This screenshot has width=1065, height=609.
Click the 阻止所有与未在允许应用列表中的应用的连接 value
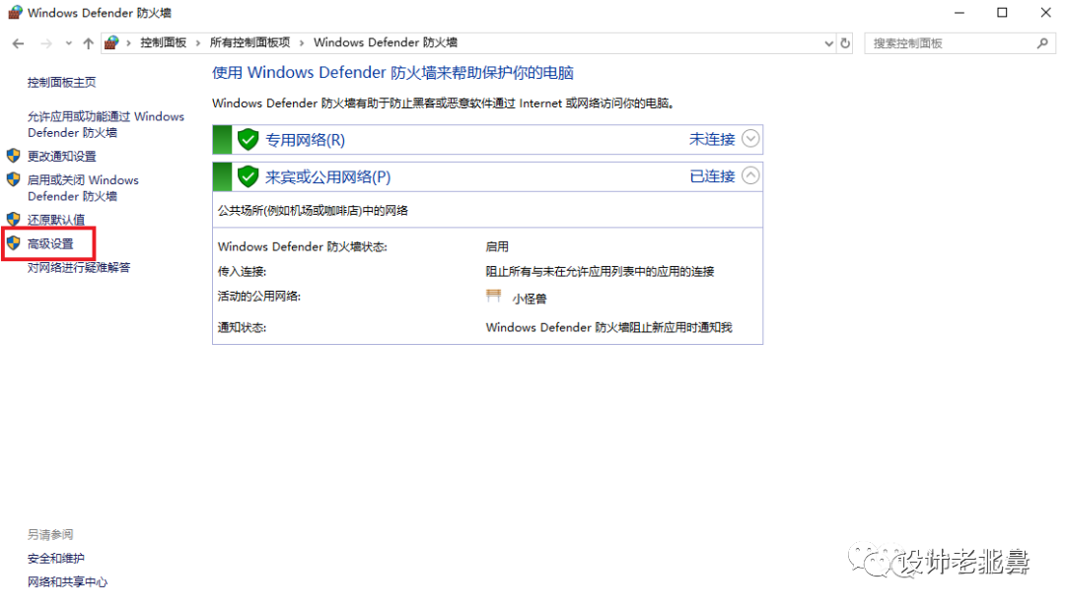600,272
